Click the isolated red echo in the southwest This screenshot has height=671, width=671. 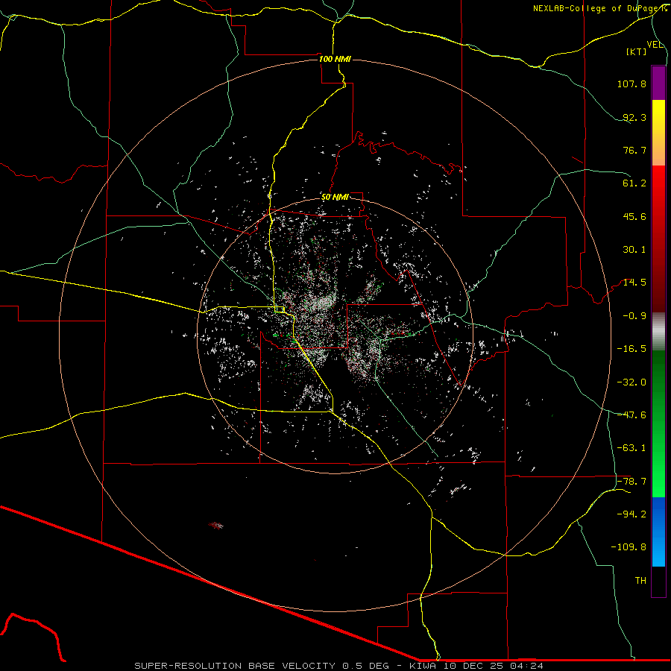(215, 526)
